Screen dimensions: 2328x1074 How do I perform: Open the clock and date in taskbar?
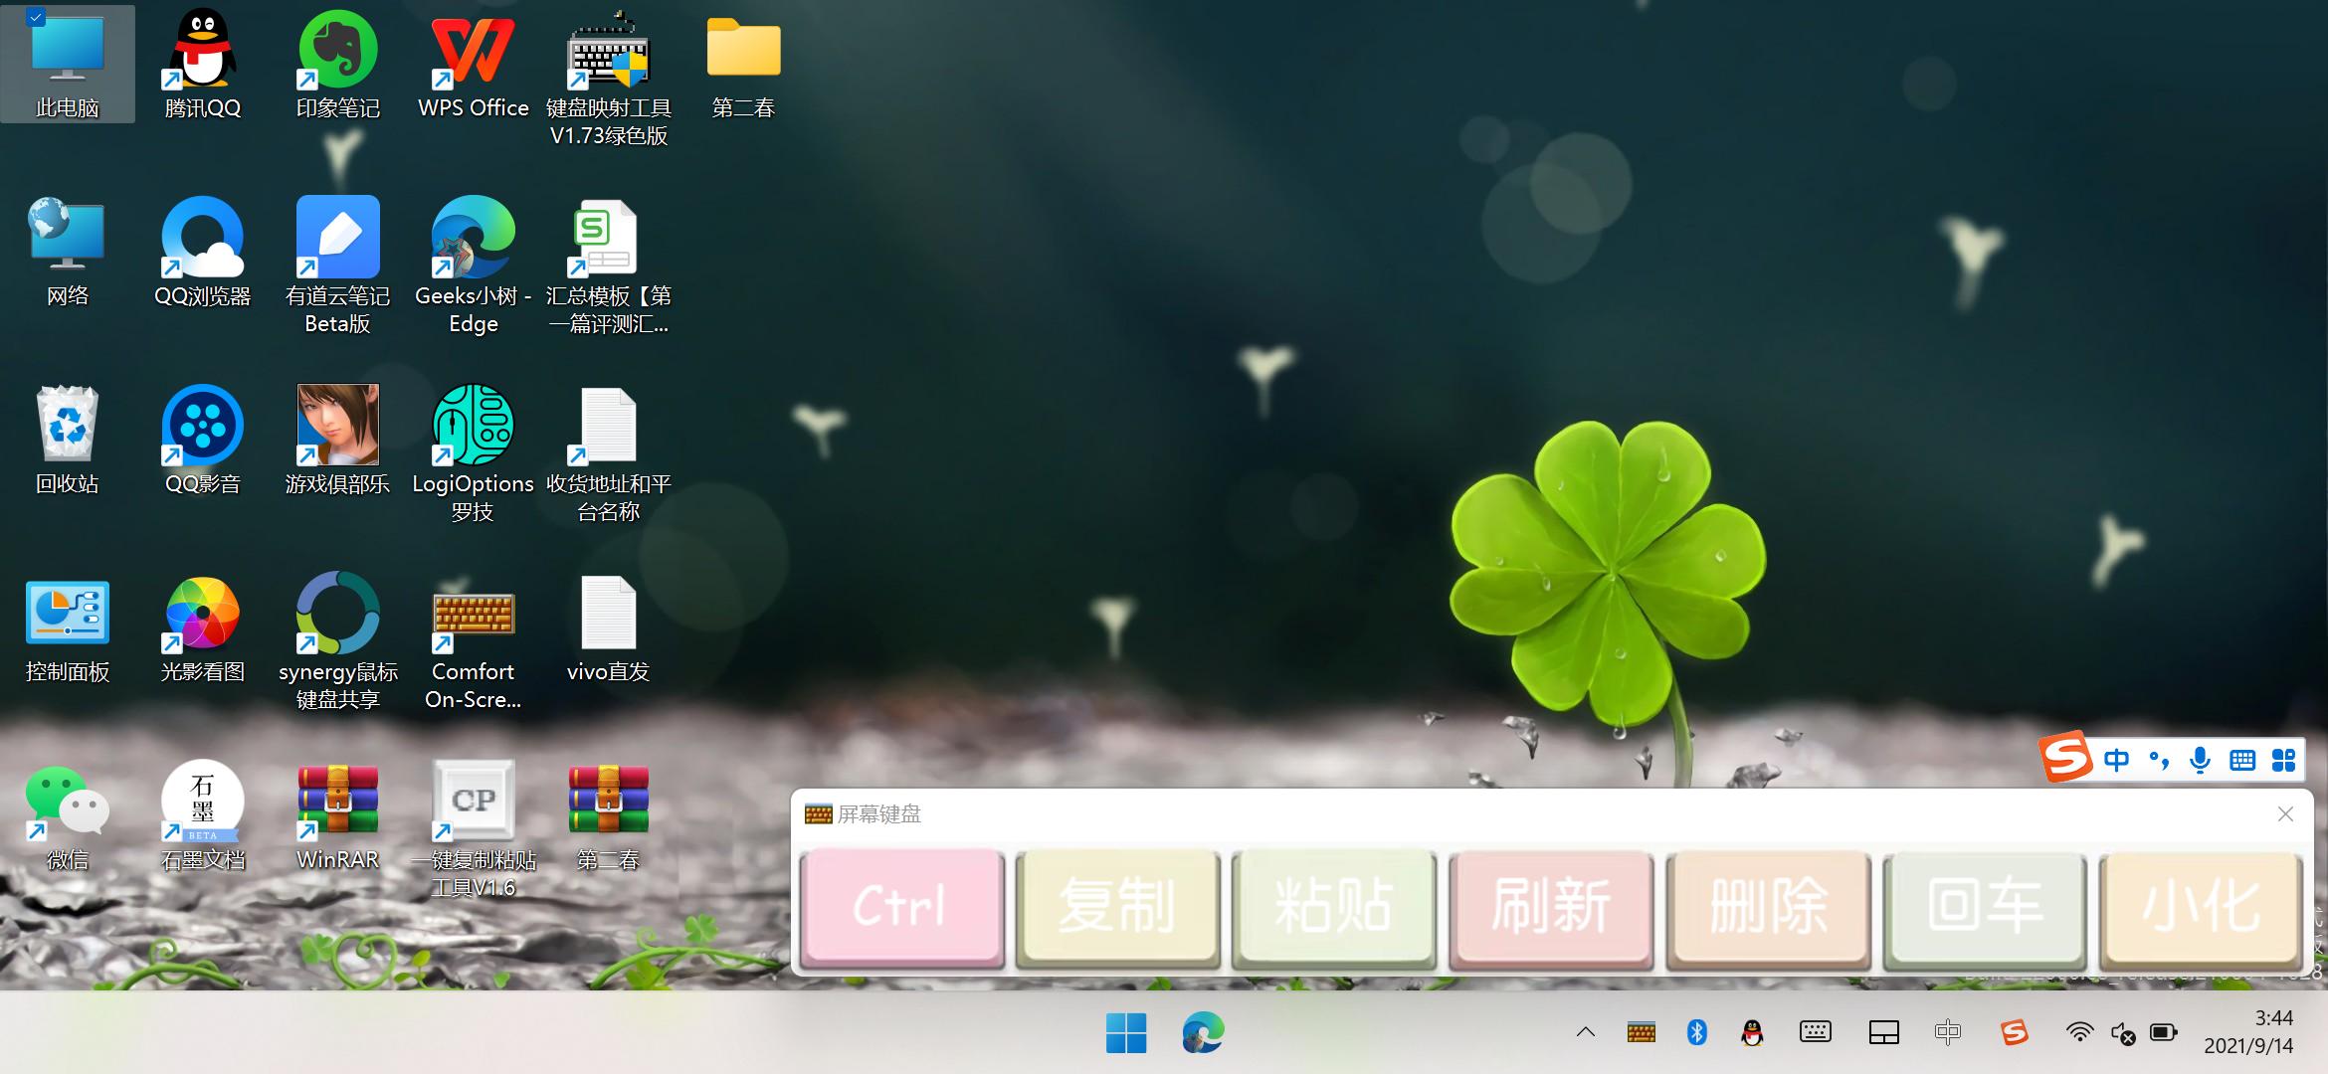[2247, 1032]
